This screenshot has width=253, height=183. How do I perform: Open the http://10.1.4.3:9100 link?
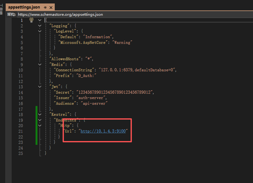103,131
